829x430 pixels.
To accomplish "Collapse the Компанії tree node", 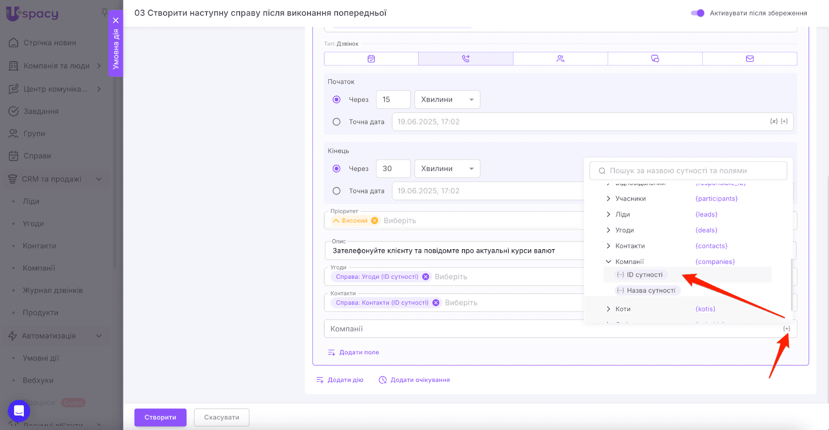I will tap(608, 262).
